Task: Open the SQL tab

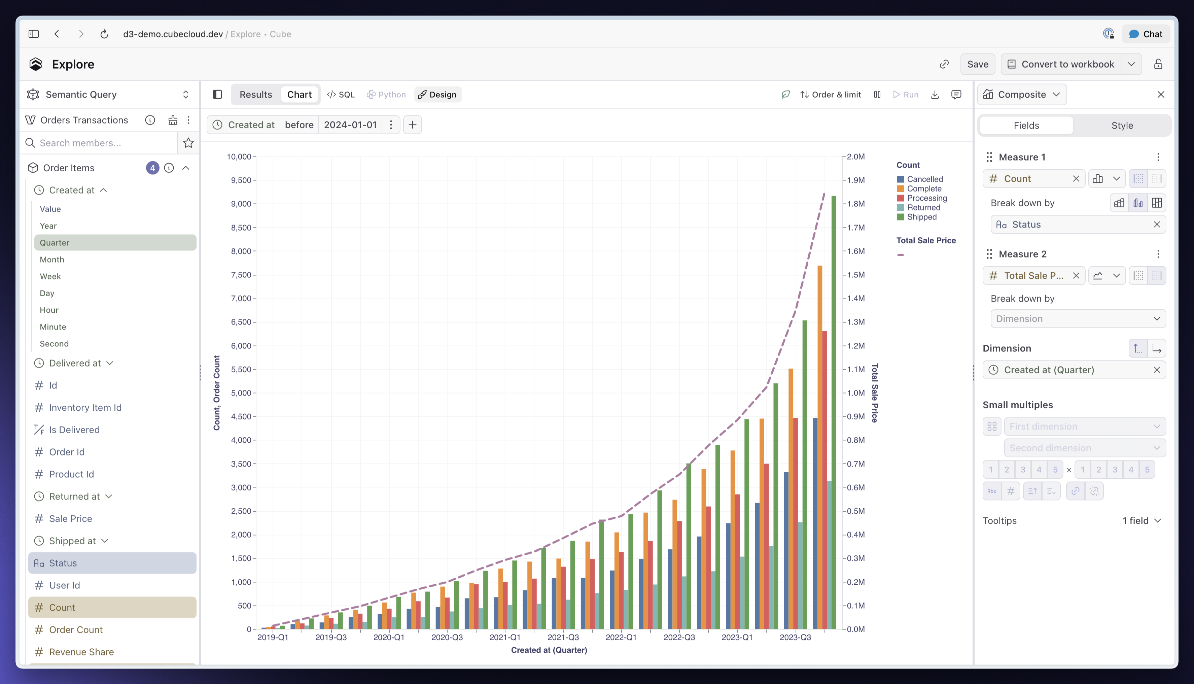Action: 341,95
